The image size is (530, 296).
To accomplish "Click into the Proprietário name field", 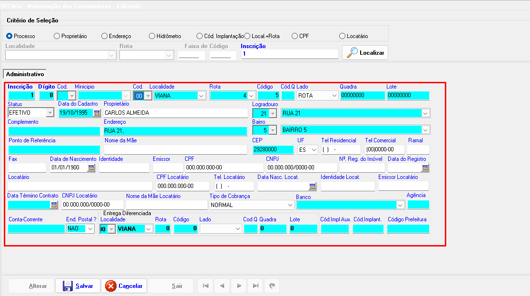I will [x=175, y=113].
